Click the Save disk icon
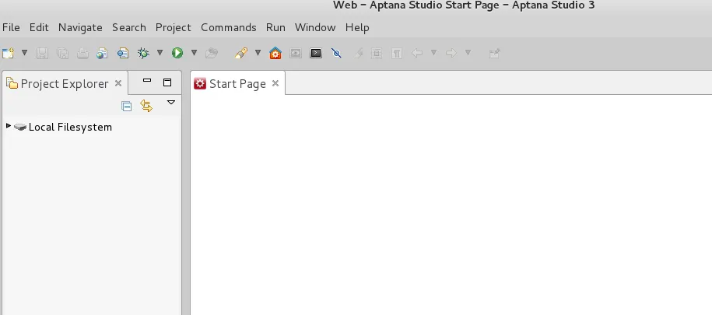Image resolution: width=712 pixels, height=315 pixels. (x=42, y=53)
